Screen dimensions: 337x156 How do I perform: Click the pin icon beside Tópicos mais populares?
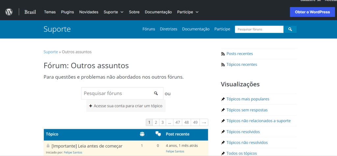click(x=223, y=99)
